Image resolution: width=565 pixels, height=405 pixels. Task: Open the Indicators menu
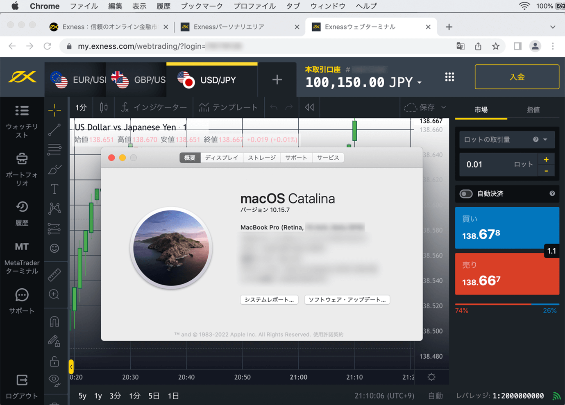(154, 107)
